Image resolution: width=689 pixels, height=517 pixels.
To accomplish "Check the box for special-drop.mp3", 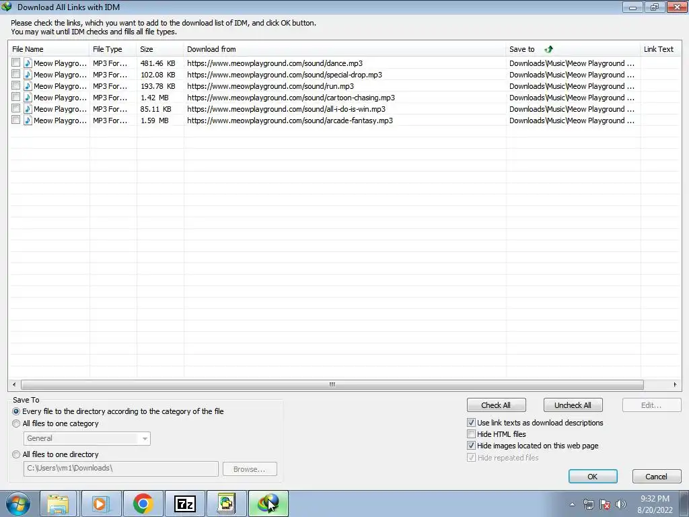I will click(x=16, y=74).
